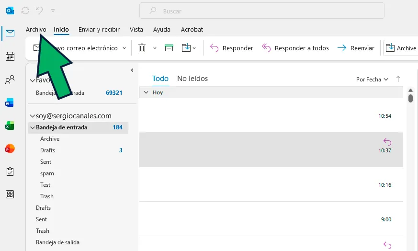
Task: Launch PowerPoint from the left sidebar
Action: [x=10, y=148]
